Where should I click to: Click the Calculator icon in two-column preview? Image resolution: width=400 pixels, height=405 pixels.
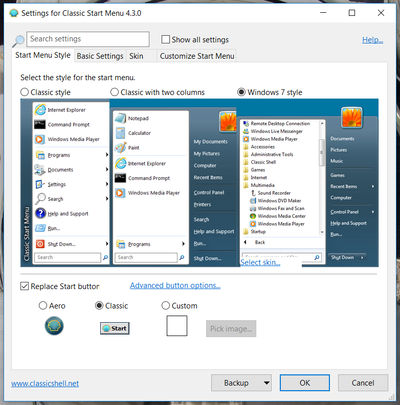[x=120, y=133]
